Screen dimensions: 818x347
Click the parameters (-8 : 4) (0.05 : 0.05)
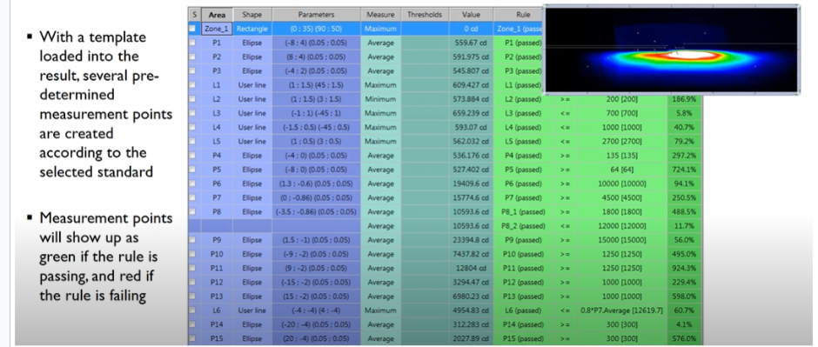(317, 43)
